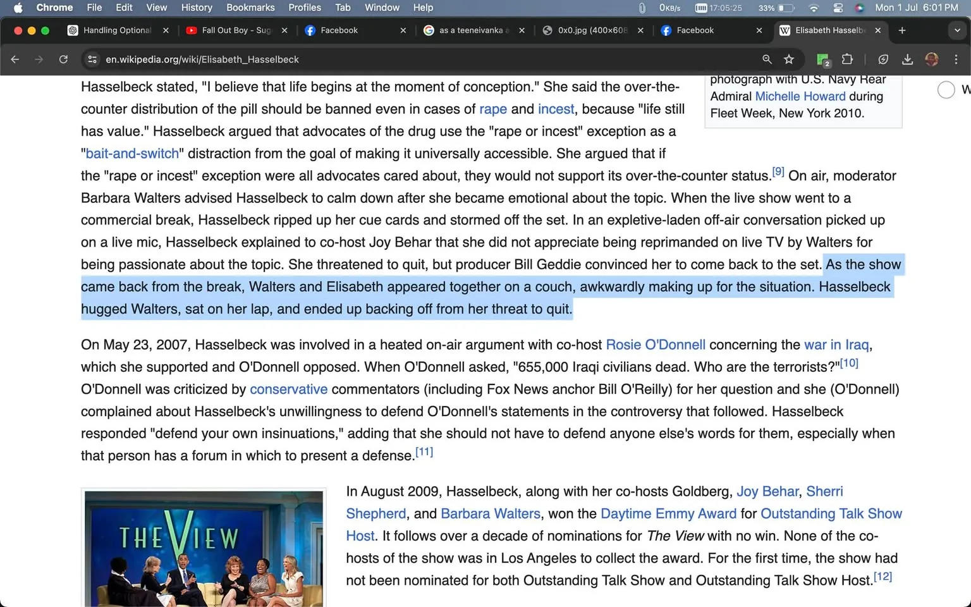
Task: Open the 'incest' article link
Action: pos(556,109)
